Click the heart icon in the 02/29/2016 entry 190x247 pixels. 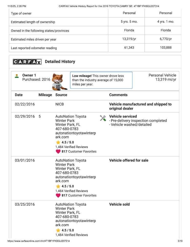(x=58, y=152)
